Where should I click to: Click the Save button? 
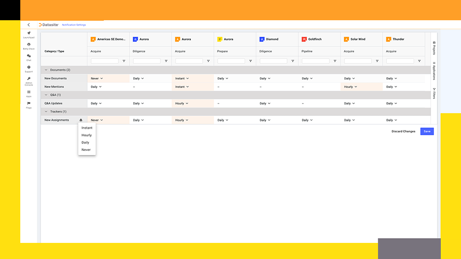click(x=427, y=132)
